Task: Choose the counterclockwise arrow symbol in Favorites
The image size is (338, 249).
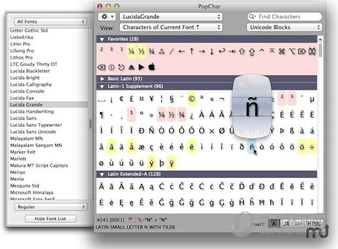Action: click(x=121, y=67)
